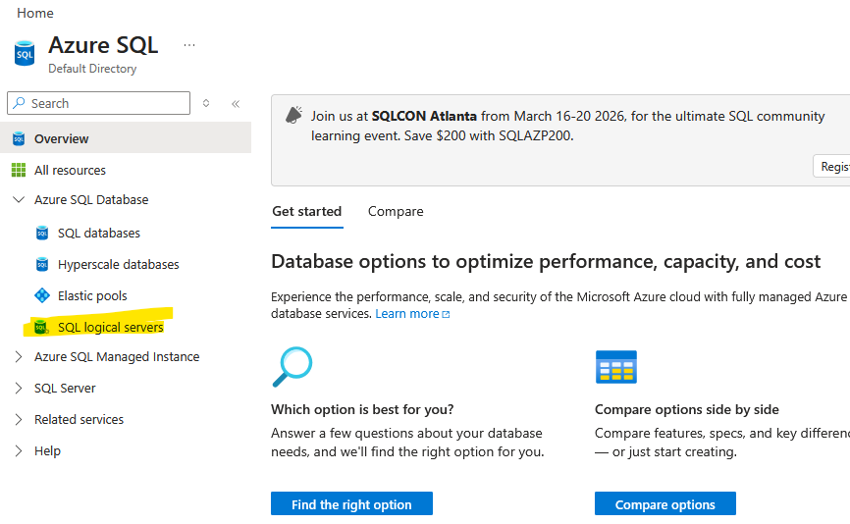Expand the Related services section

[x=19, y=420]
